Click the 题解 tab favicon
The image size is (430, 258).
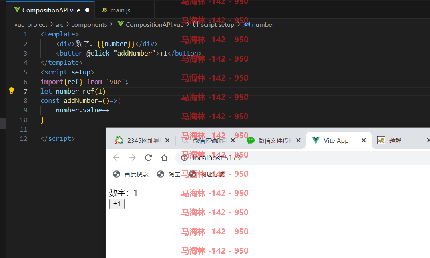pyautogui.click(x=381, y=140)
